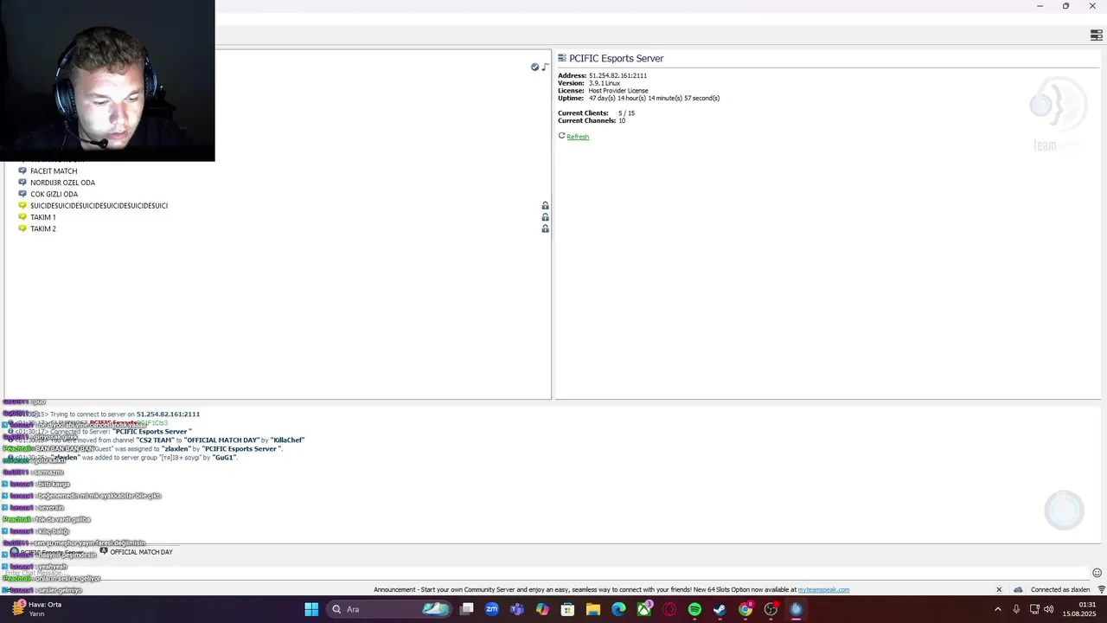The image size is (1107, 623).
Task: Open Google Chrome from the taskbar
Action: 745,609
